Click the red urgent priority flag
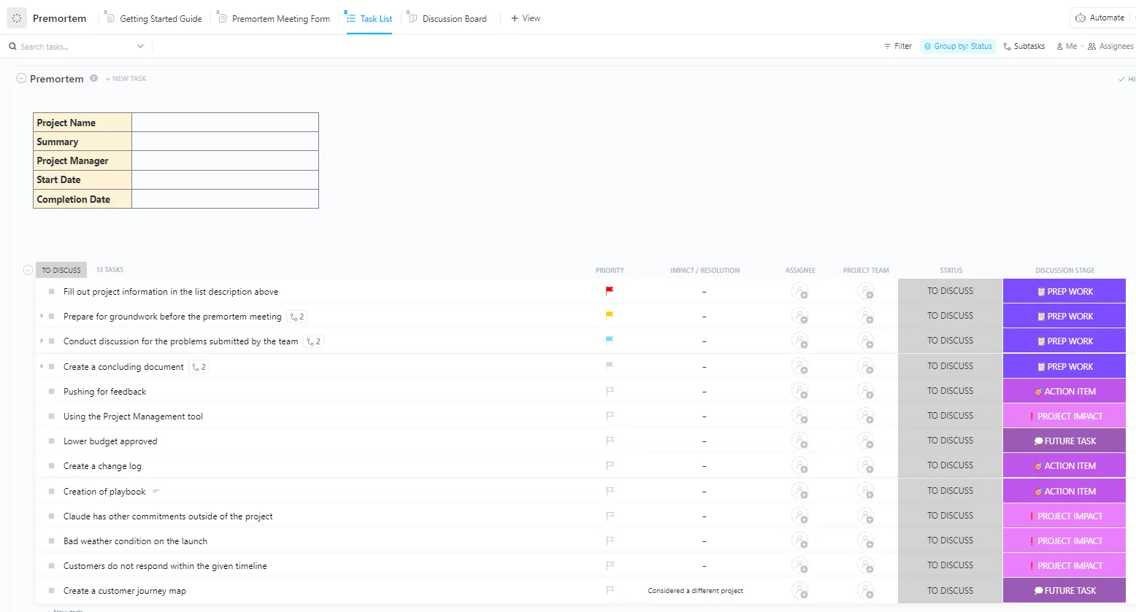1136x612 pixels. pyautogui.click(x=610, y=291)
